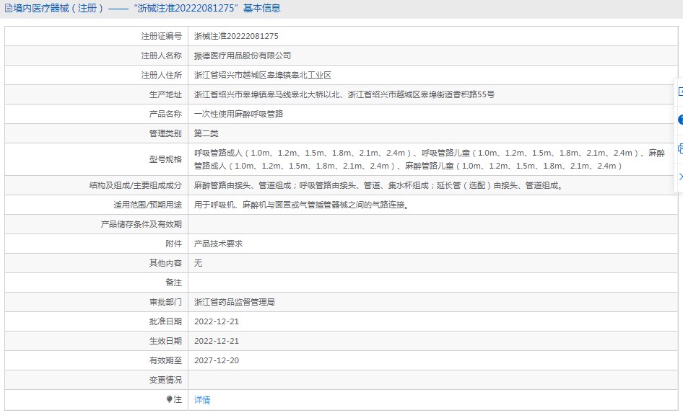Select the product name 一次性使用麻醉呼吸管路
The image size is (683, 418).
click(x=238, y=114)
